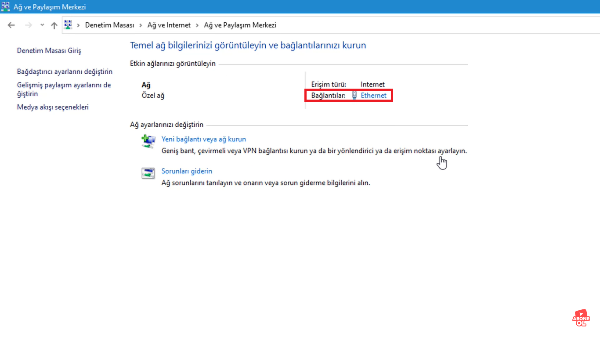Open Medya akışı seçenekleri link
Image resolution: width=600 pixels, height=337 pixels.
(x=53, y=107)
